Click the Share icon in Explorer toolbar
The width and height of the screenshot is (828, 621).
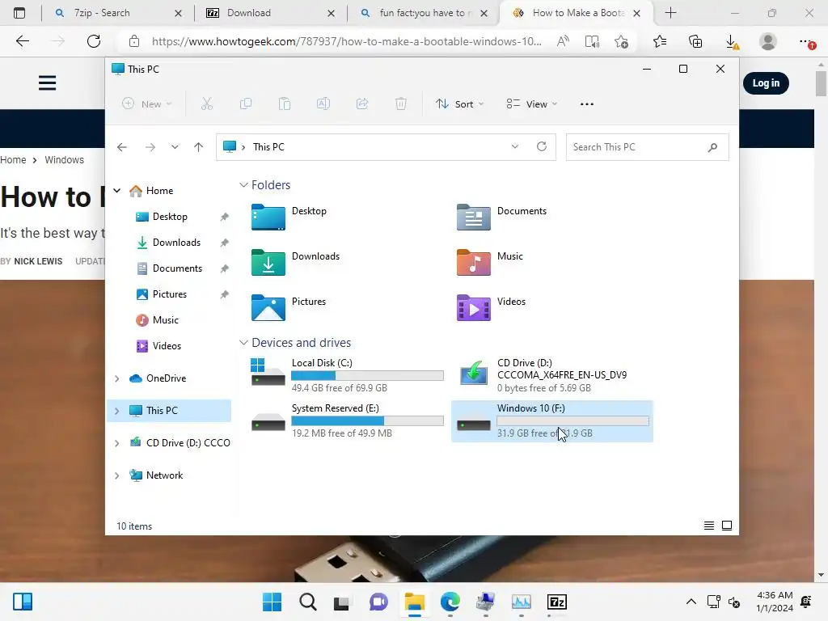[x=362, y=104]
